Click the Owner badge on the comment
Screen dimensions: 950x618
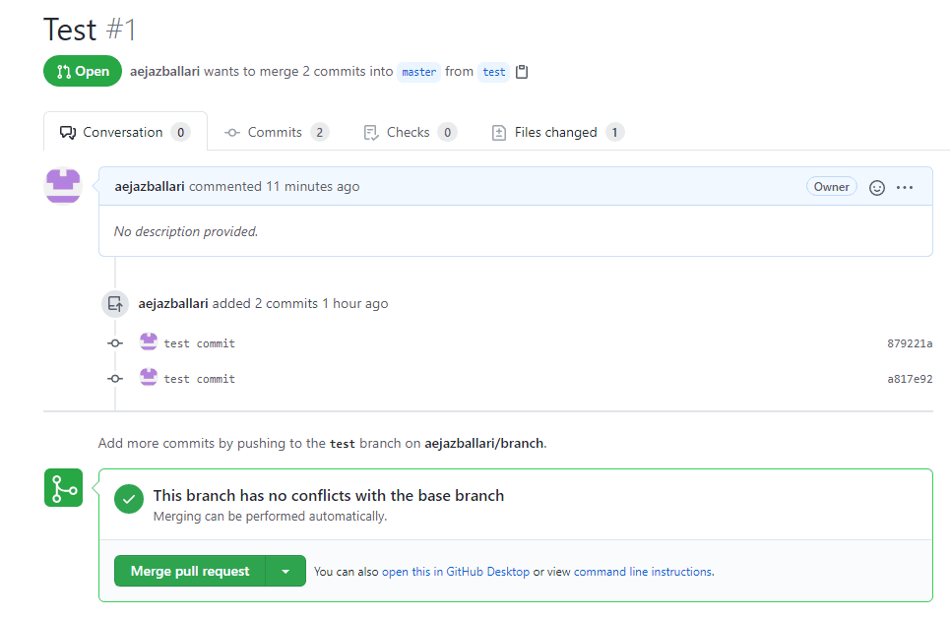831,187
